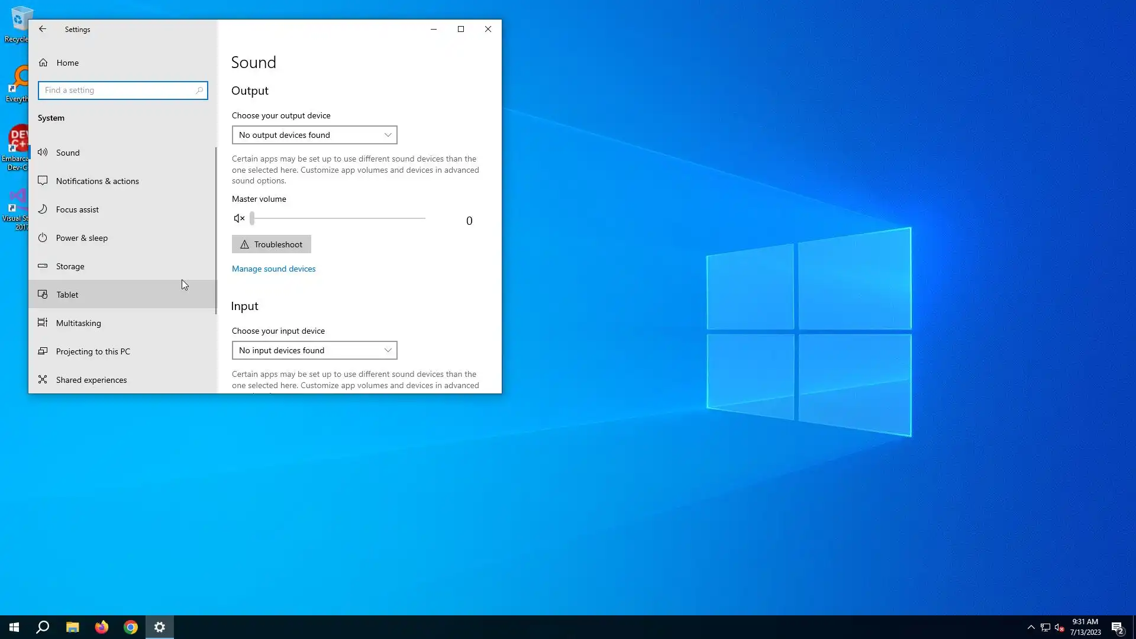Launch Firefox from the taskbar
The height and width of the screenshot is (639, 1136).
(x=102, y=627)
